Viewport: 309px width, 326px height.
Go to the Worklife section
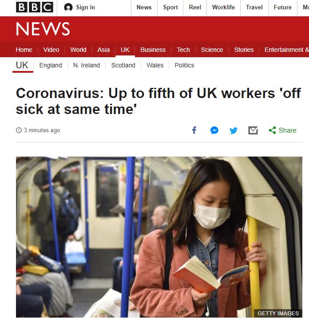click(223, 7)
